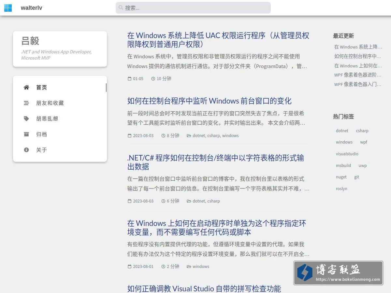Open recent update 在 Windows 系统上降…
This screenshot has height=293, width=391.
tap(358, 47)
